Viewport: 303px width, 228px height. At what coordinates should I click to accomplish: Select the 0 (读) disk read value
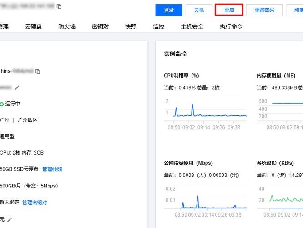279,175
